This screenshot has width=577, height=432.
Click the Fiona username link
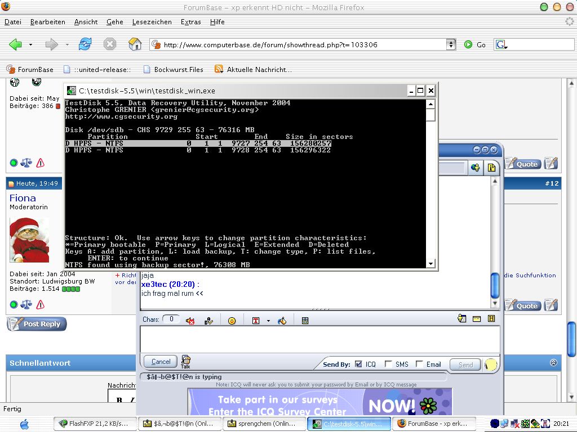point(23,198)
